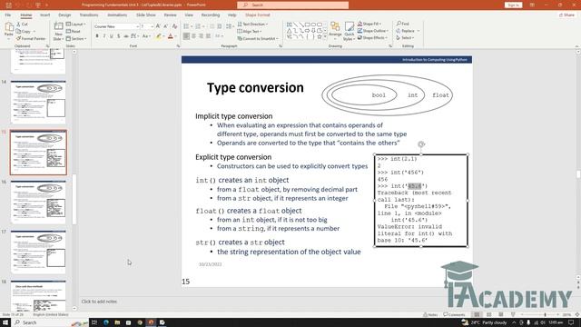Open the font name dropdown (Courier New)
This screenshot has width=581, height=327.
137,26
